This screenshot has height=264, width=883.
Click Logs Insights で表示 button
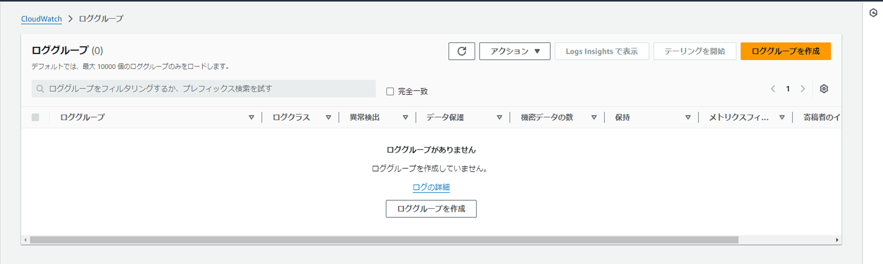click(601, 51)
